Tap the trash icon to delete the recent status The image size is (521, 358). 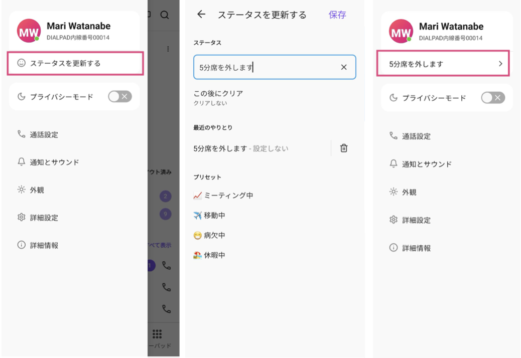point(343,148)
